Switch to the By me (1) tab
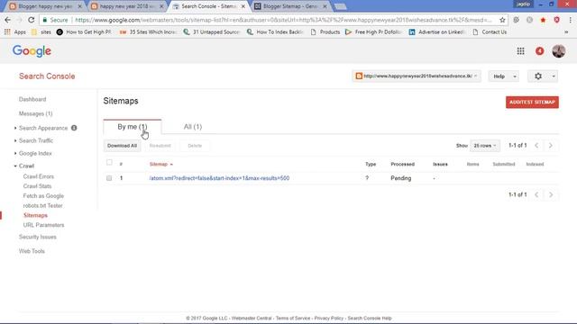The width and height of the screenshot is (577, 324). coord(133,127)
